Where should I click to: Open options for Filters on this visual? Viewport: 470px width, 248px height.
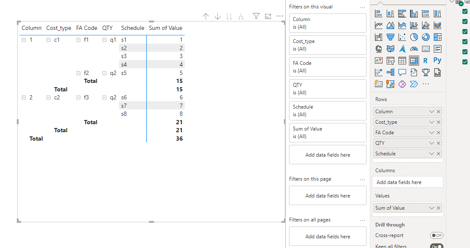click(x=362, y=7)
